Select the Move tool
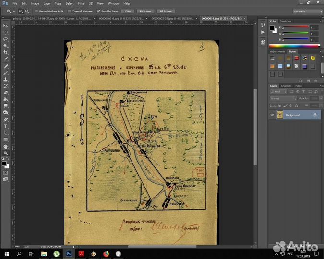The image size is (324, 259). pyautogui.click(x=5, y=26)
